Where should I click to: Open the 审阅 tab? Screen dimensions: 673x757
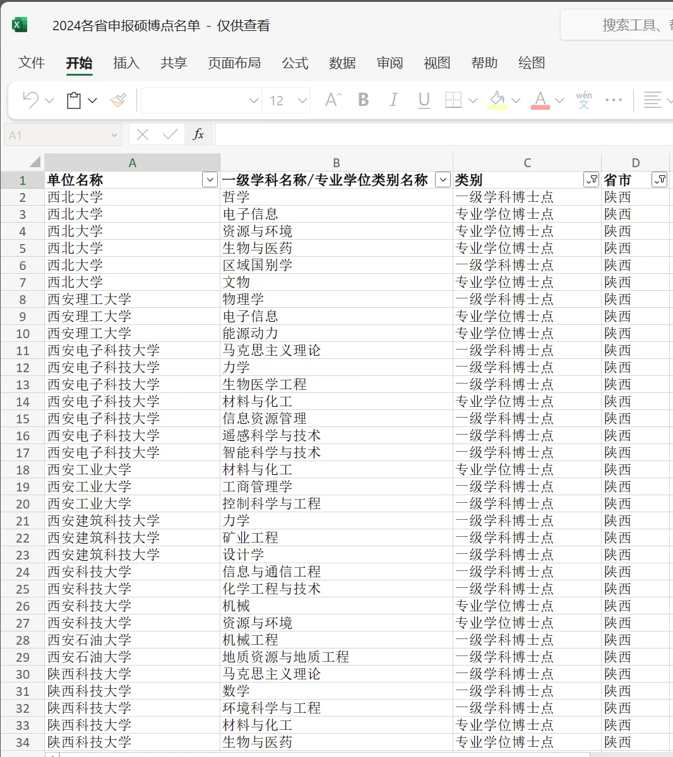(x=390, y=62)
